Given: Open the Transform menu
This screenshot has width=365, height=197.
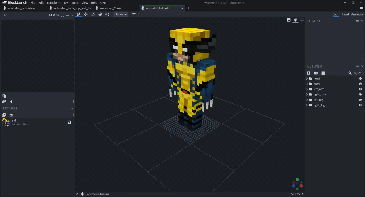Looking at the screenshot, I should 54,3.
